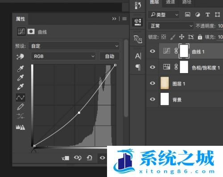Click the 色相/饱和度 1 adjustment thumbnail icon

click(x=166, y=67)
